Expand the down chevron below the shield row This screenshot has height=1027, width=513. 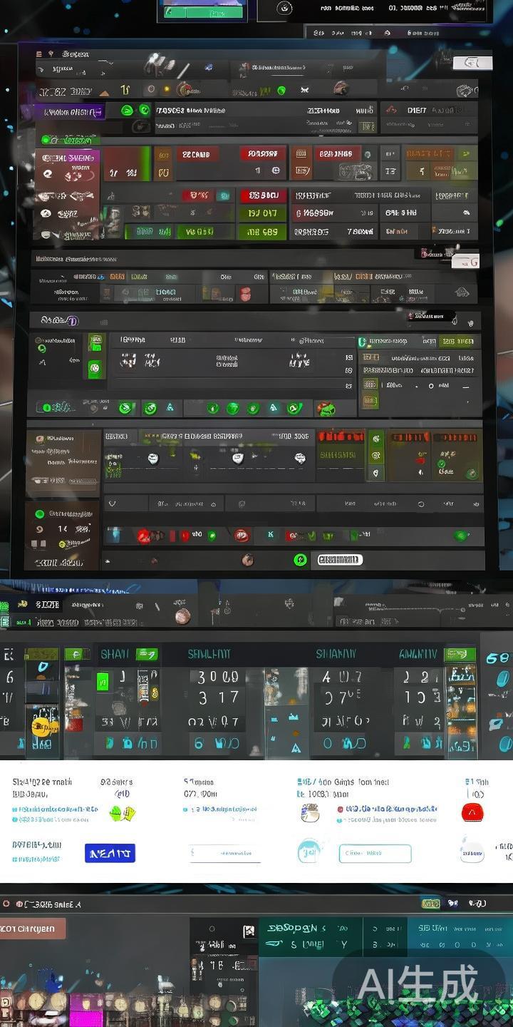coord(112,504)
